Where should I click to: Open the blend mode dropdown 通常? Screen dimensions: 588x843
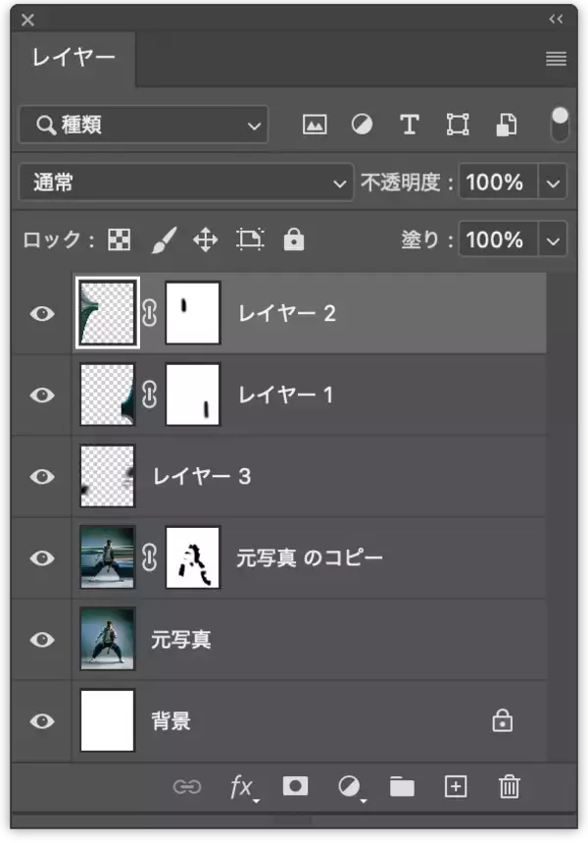pyautogui.click(x=185, y=183)
